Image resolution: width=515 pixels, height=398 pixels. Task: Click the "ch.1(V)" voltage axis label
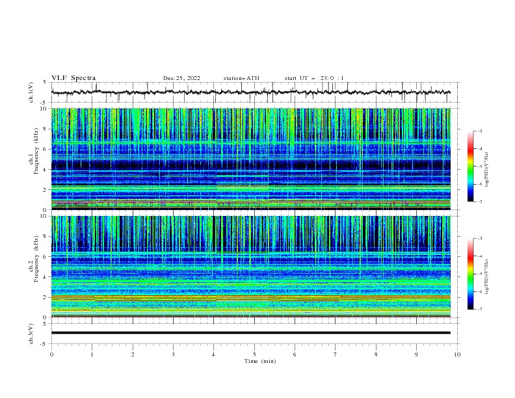[x=31, y=92]
